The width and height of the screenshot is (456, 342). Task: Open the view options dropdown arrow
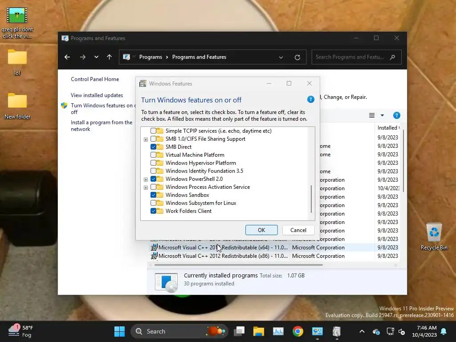coord(382,115)
